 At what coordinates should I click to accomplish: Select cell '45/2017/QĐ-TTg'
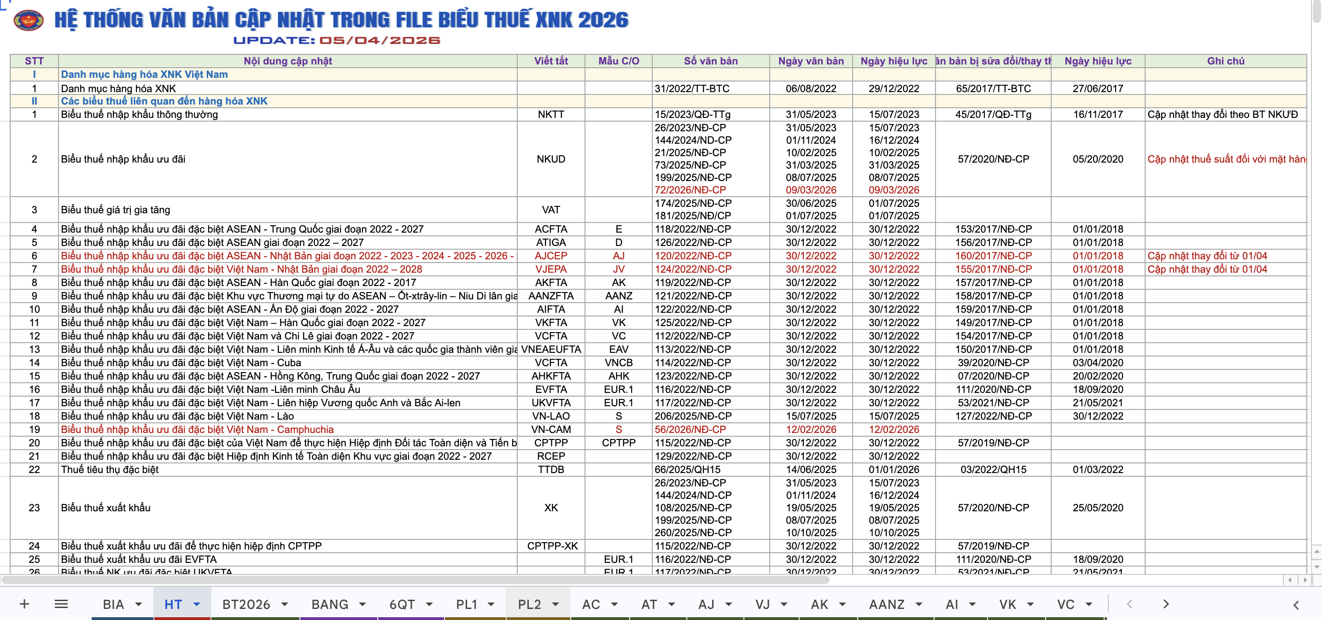[993, 114]
